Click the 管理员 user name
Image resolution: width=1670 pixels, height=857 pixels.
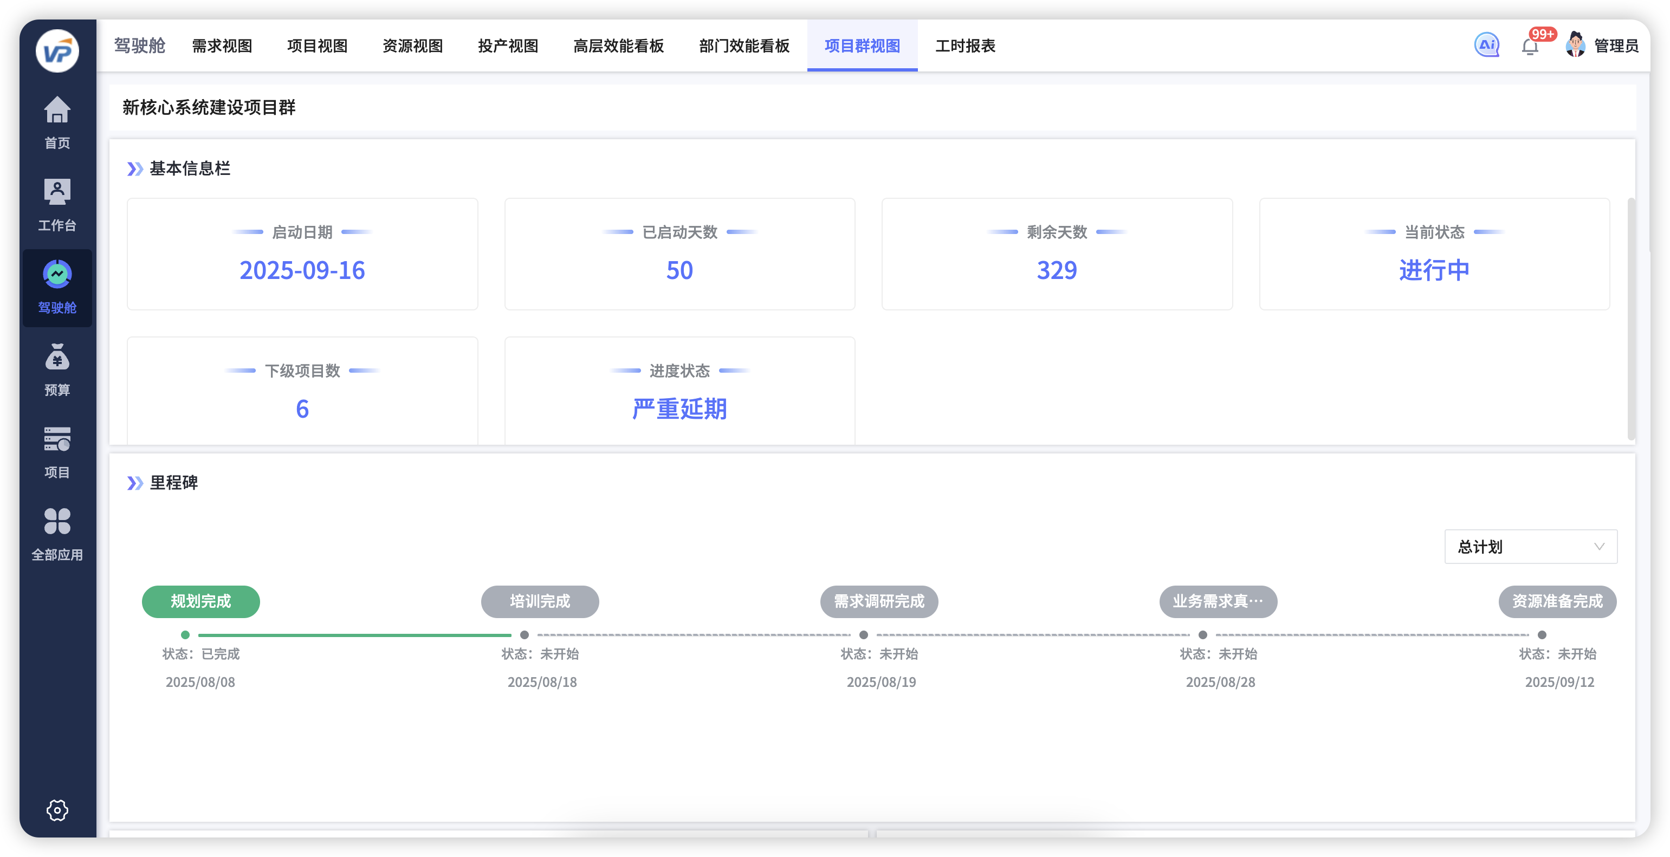pos(1616,46)
